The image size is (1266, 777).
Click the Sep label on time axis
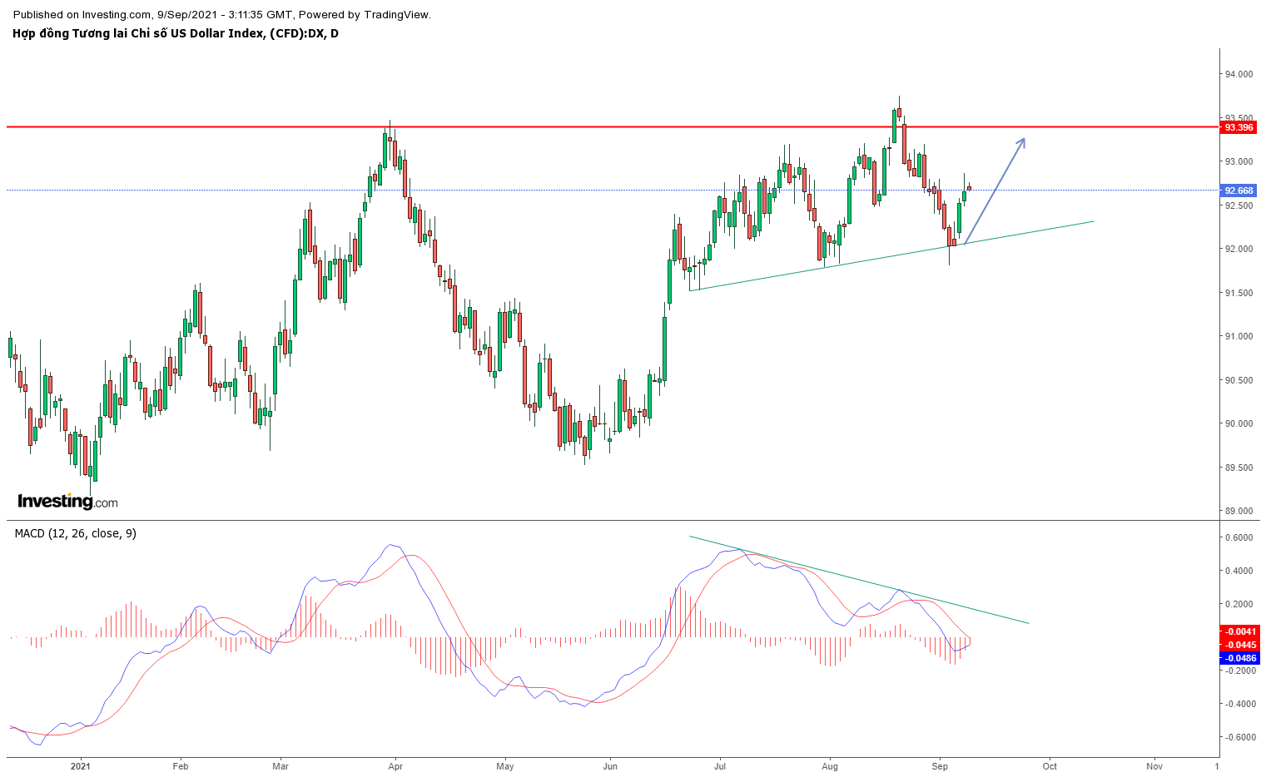click(940, 766)
